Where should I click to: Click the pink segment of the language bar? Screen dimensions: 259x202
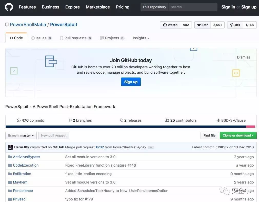(251, 127)
